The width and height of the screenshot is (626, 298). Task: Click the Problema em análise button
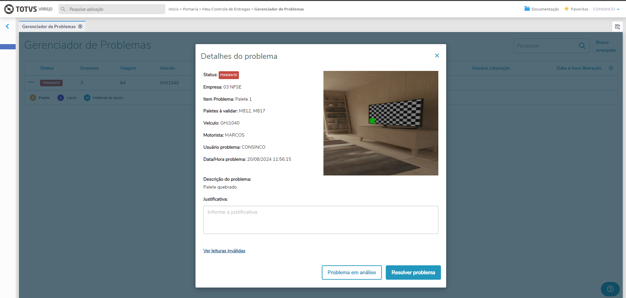[352, 273]
